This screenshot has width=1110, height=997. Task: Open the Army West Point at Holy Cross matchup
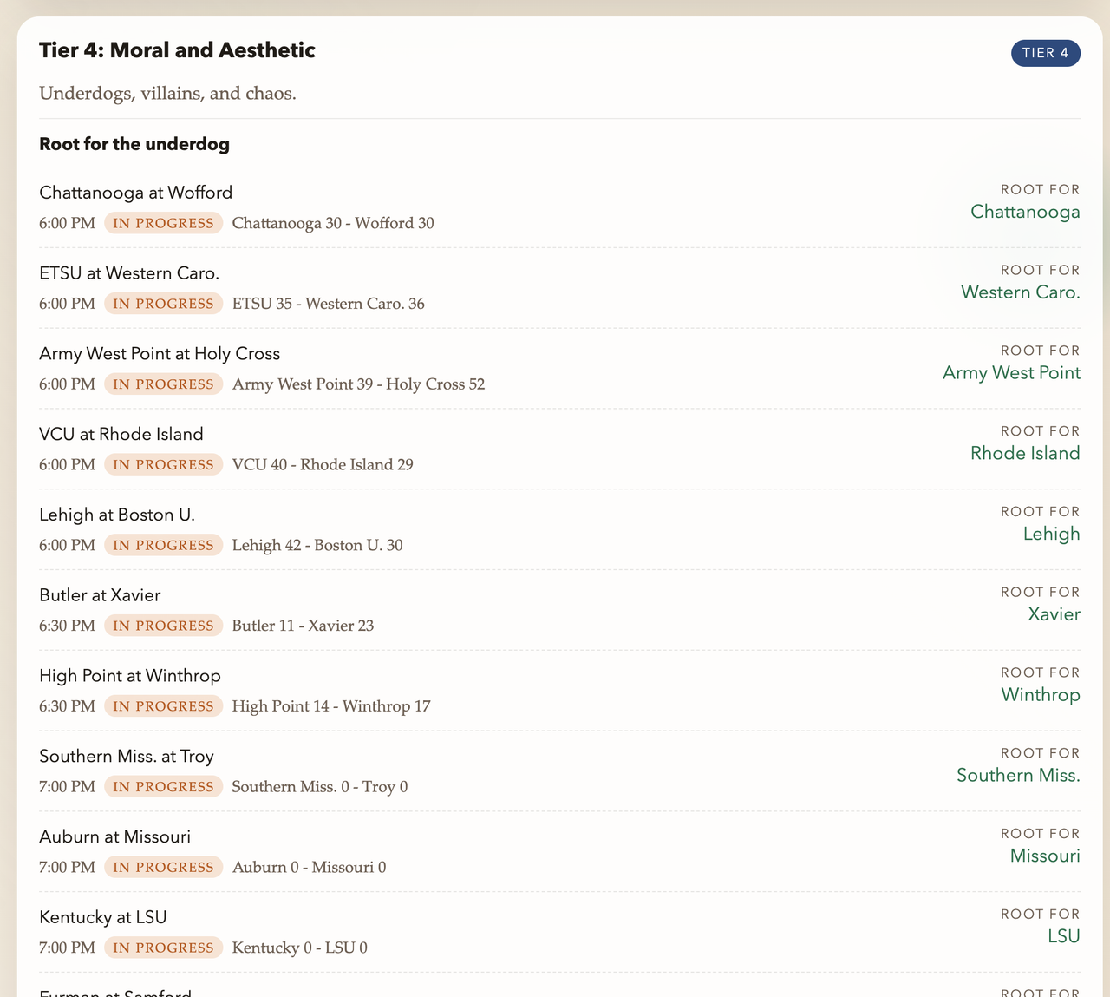[x=160, y=354]
